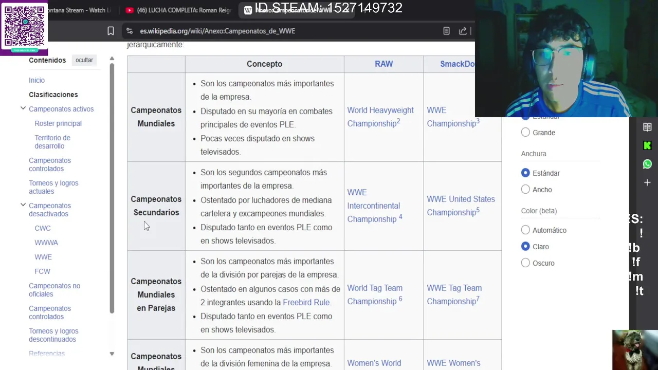Open the Kick icon in the browser sidebar

[x=647, y=145]
